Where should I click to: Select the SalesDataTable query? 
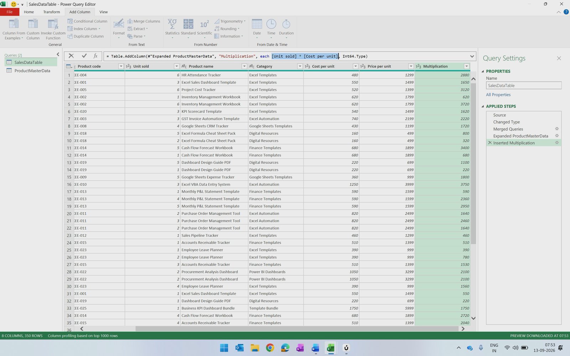(x=31, y=62)
